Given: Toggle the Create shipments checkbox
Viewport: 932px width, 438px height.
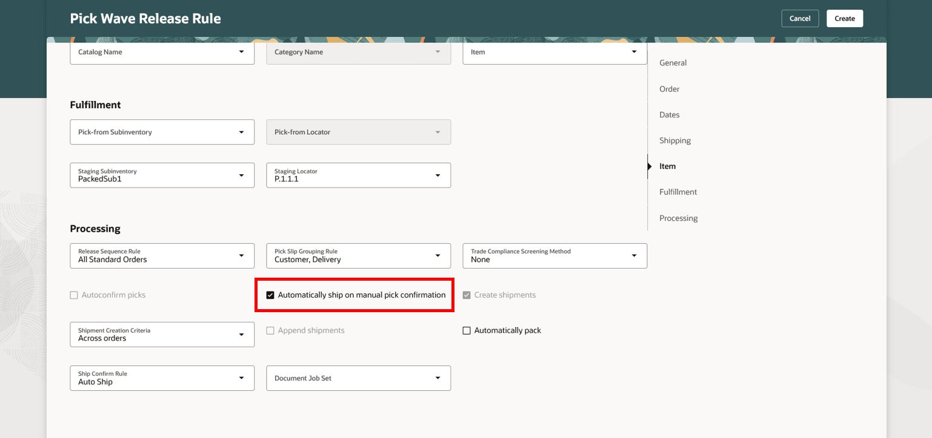Looking at the screenshot, I should click(x=467, y=295).
